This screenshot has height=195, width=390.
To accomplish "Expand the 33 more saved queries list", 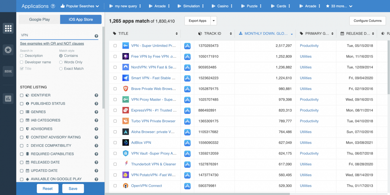I will 339,6.
